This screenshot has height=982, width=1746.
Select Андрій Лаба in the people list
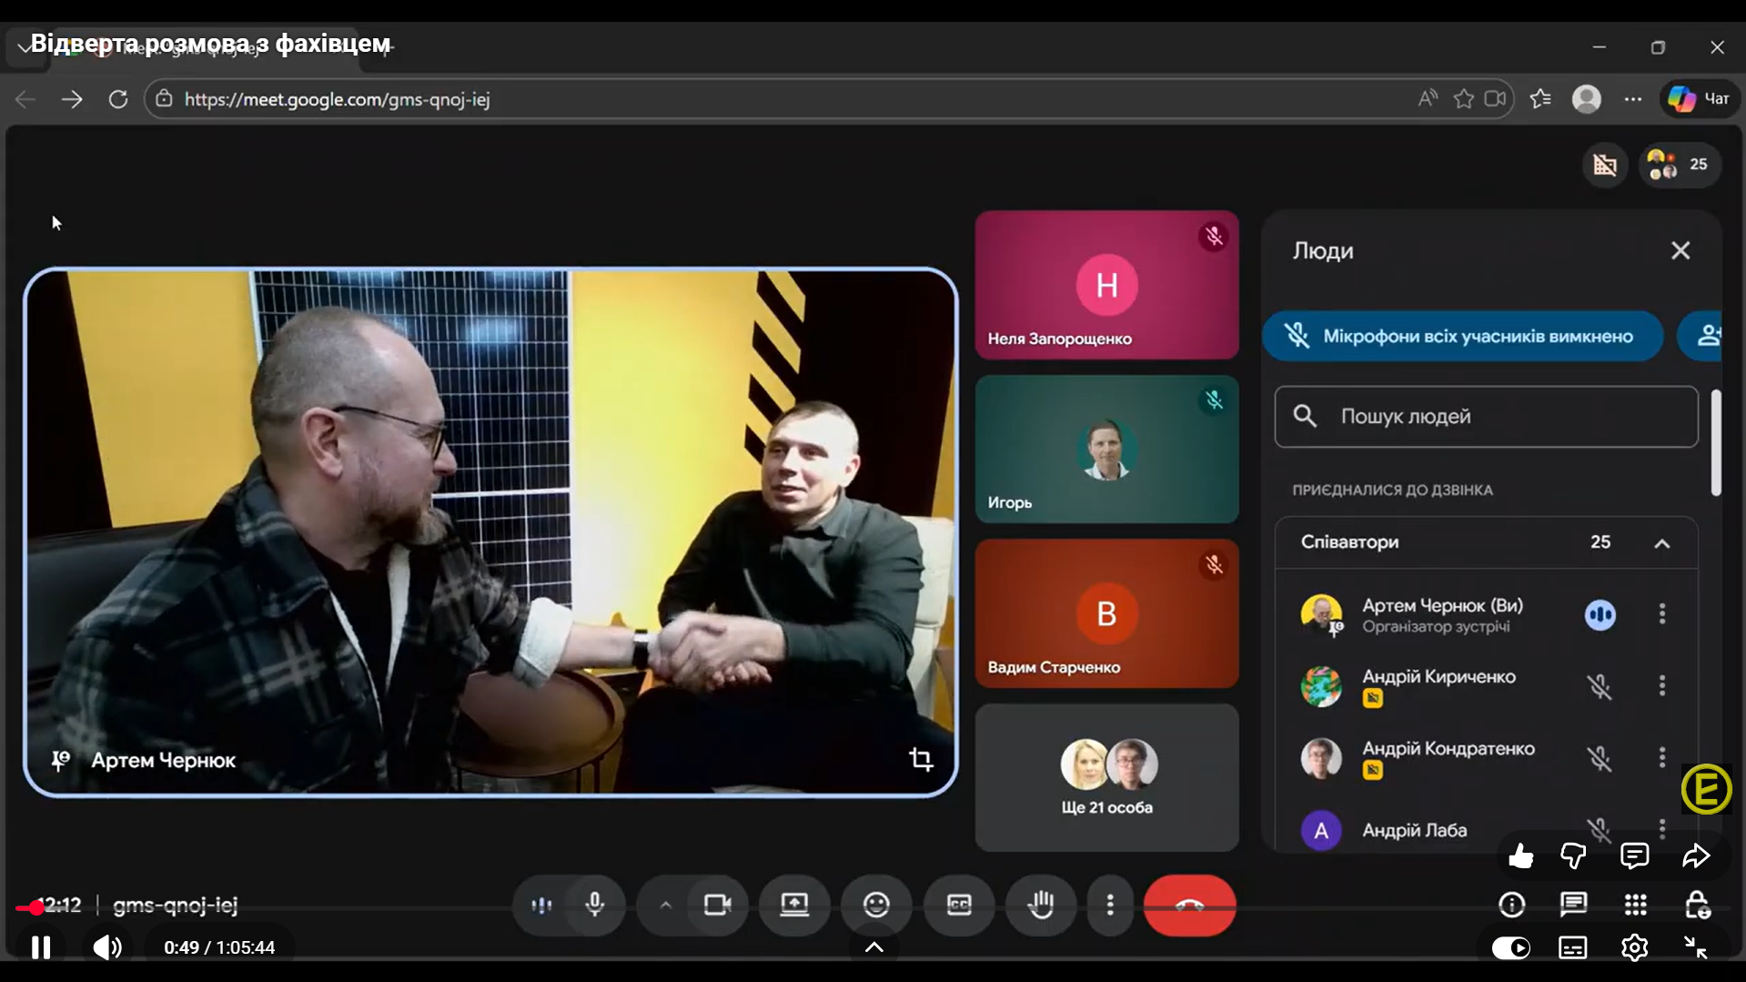pyautogui.click(x=1414, y=830)
